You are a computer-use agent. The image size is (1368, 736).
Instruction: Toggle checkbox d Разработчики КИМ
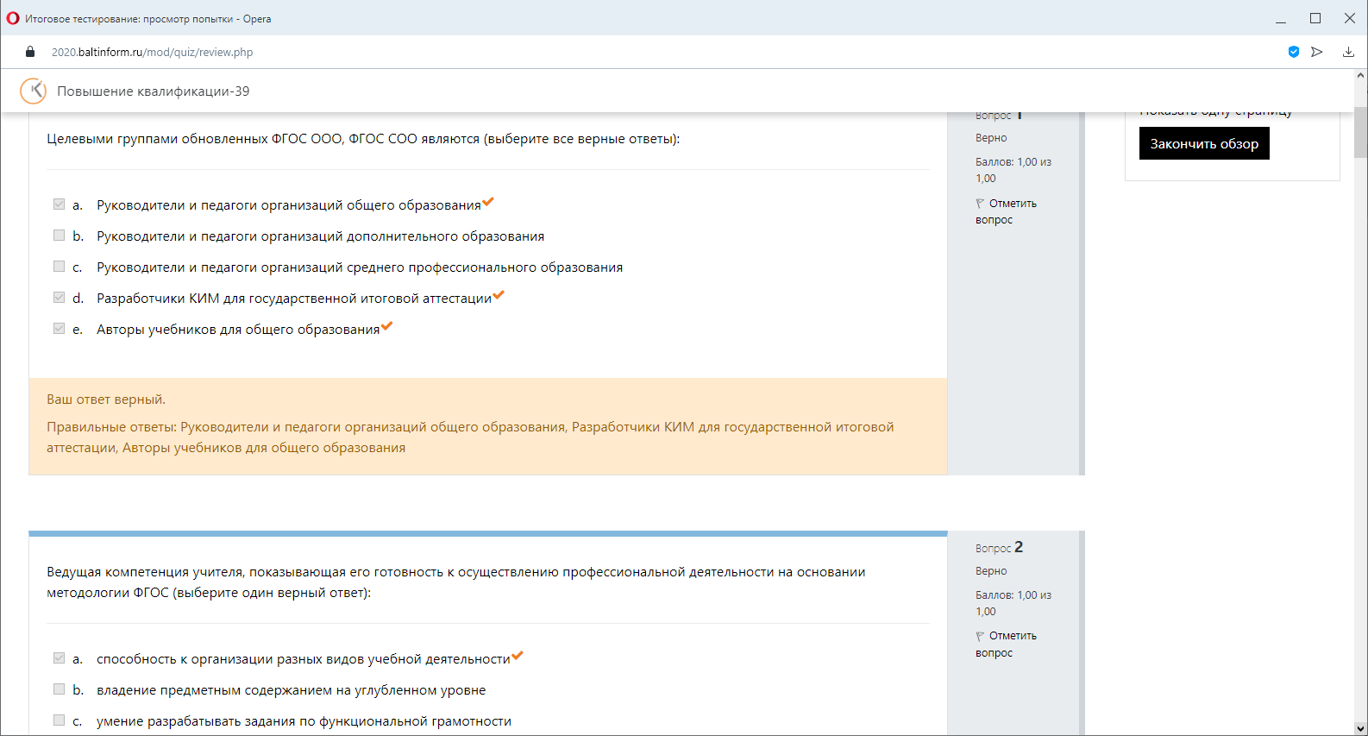point(59,298)
